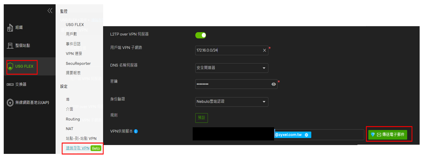The image size is (423, 156).
Task: Click the 用戶端 VPN 子網路 input field
Action: click(232, 50)
